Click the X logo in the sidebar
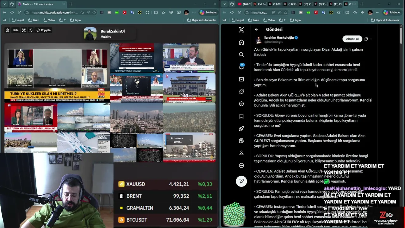405x228 pixels. coord(241,30)
